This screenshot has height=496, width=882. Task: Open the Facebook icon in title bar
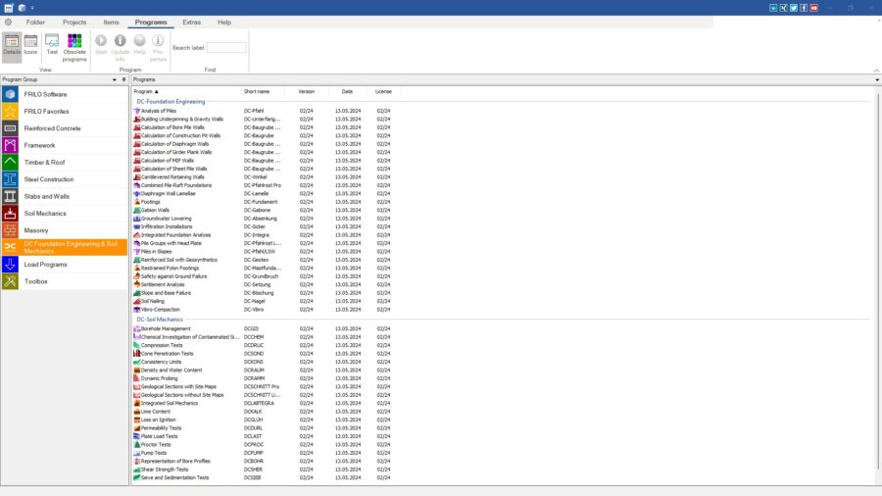click(x=804, y=8)
